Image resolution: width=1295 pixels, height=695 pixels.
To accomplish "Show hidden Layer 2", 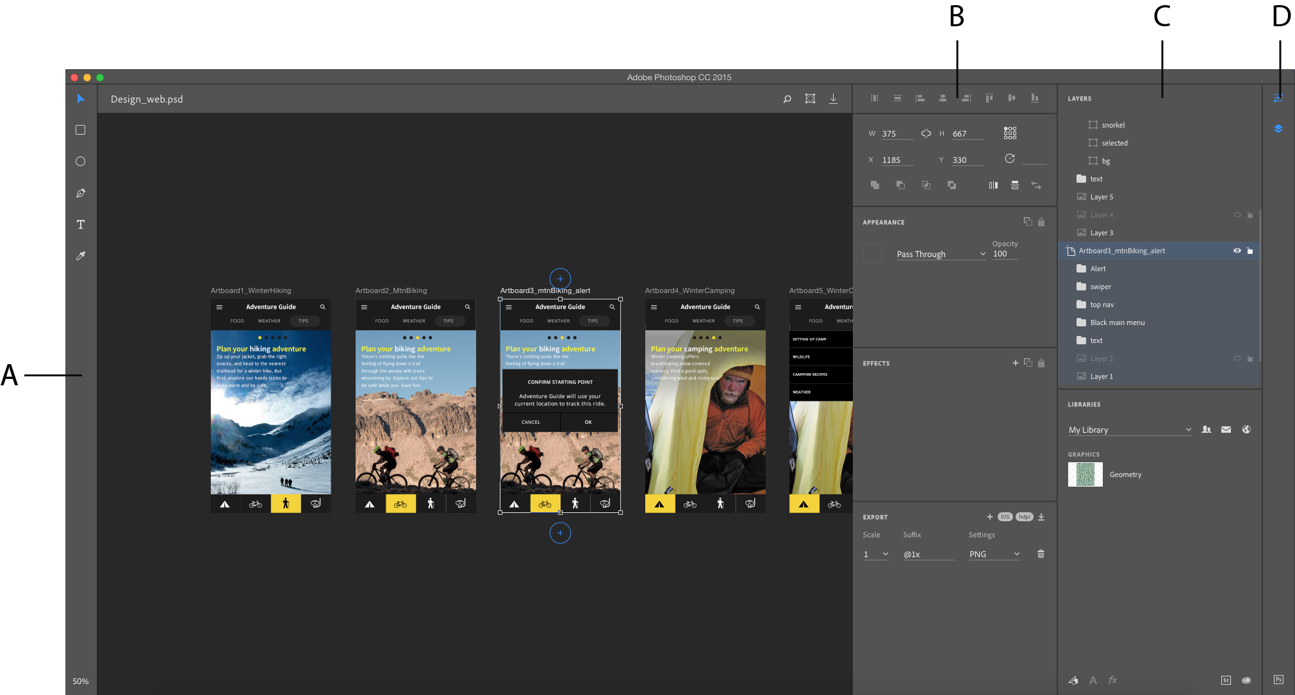I will pos(1237,358).
